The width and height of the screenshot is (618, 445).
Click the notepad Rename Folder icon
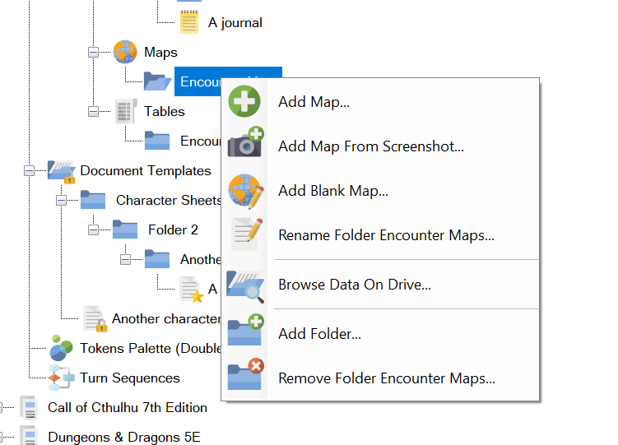(244, 235)
